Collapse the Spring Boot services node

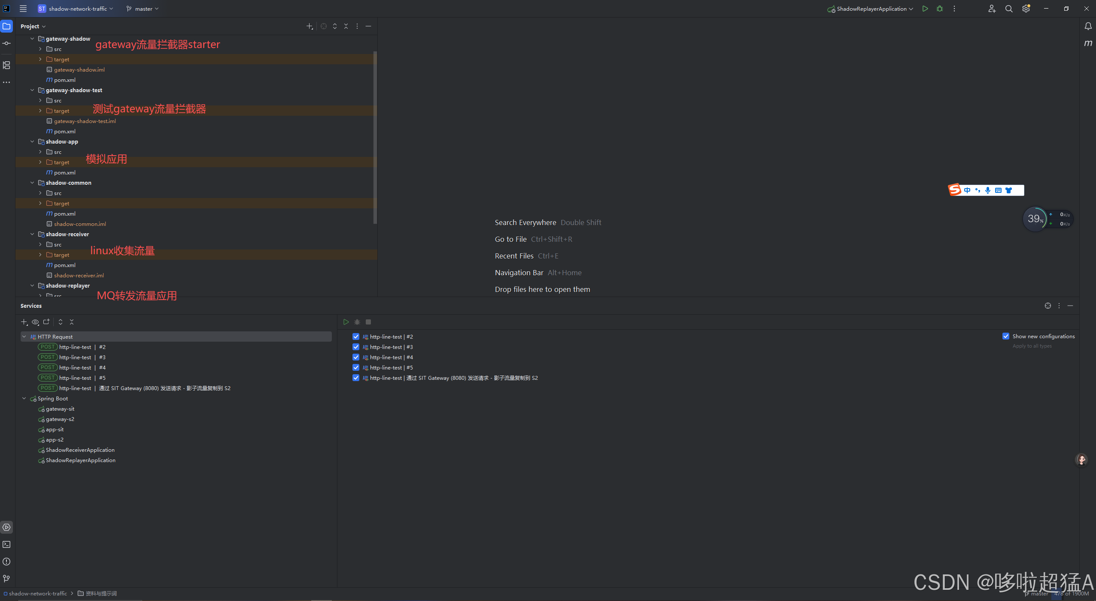coord(24,398)
